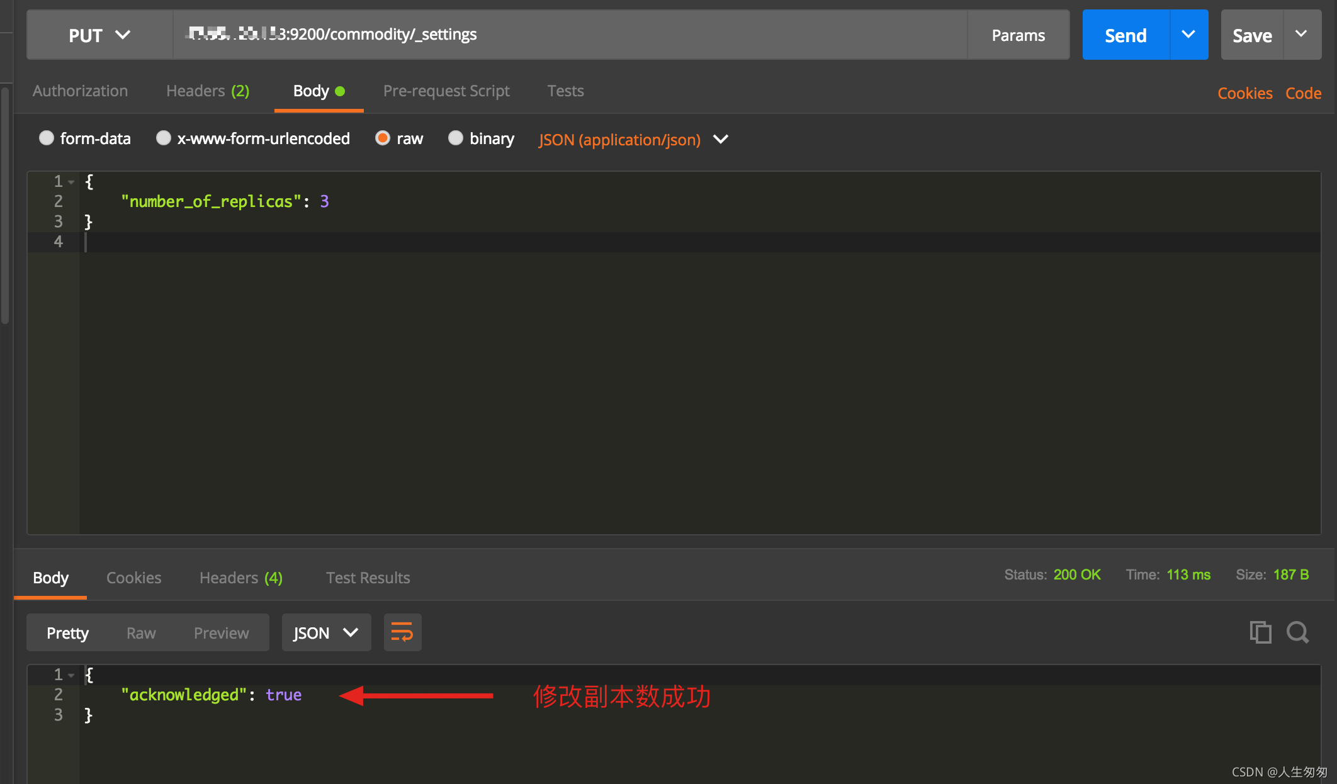Viewport: 1337px width, 784px height.
Task: Select the binary body radio button
Action: [456, 138]
